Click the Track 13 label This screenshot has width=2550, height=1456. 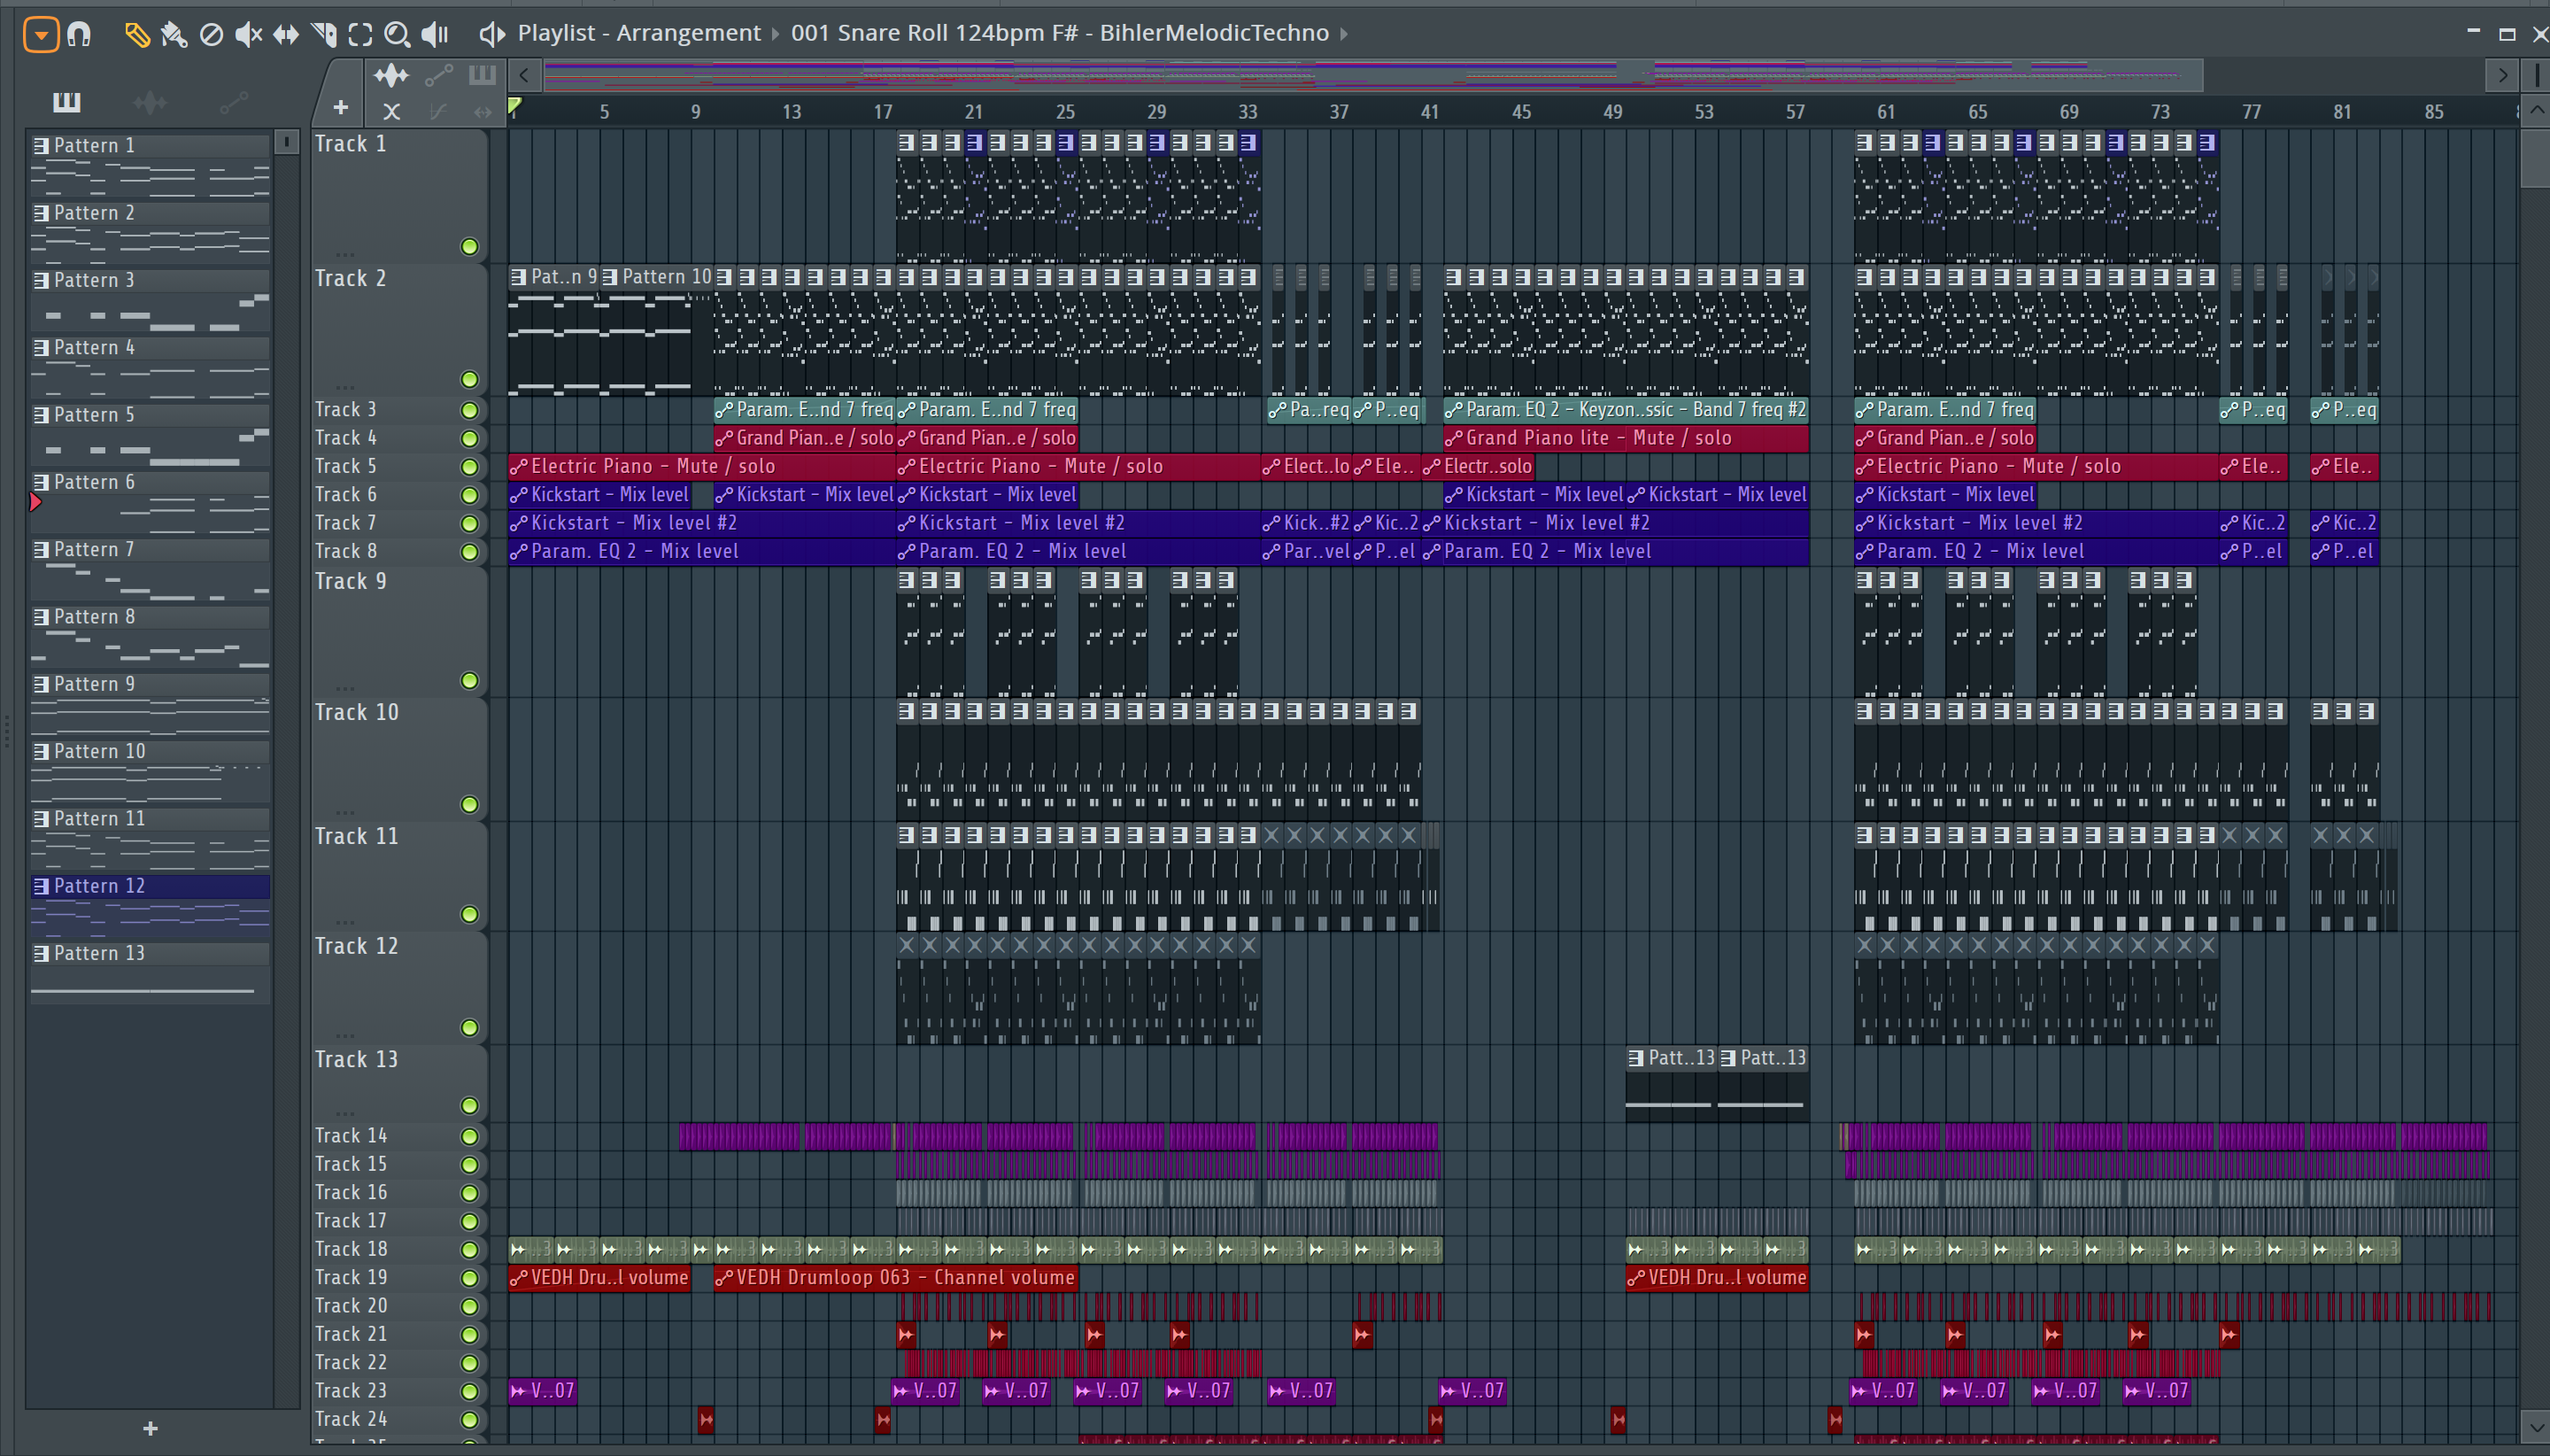coord(357,1060)
